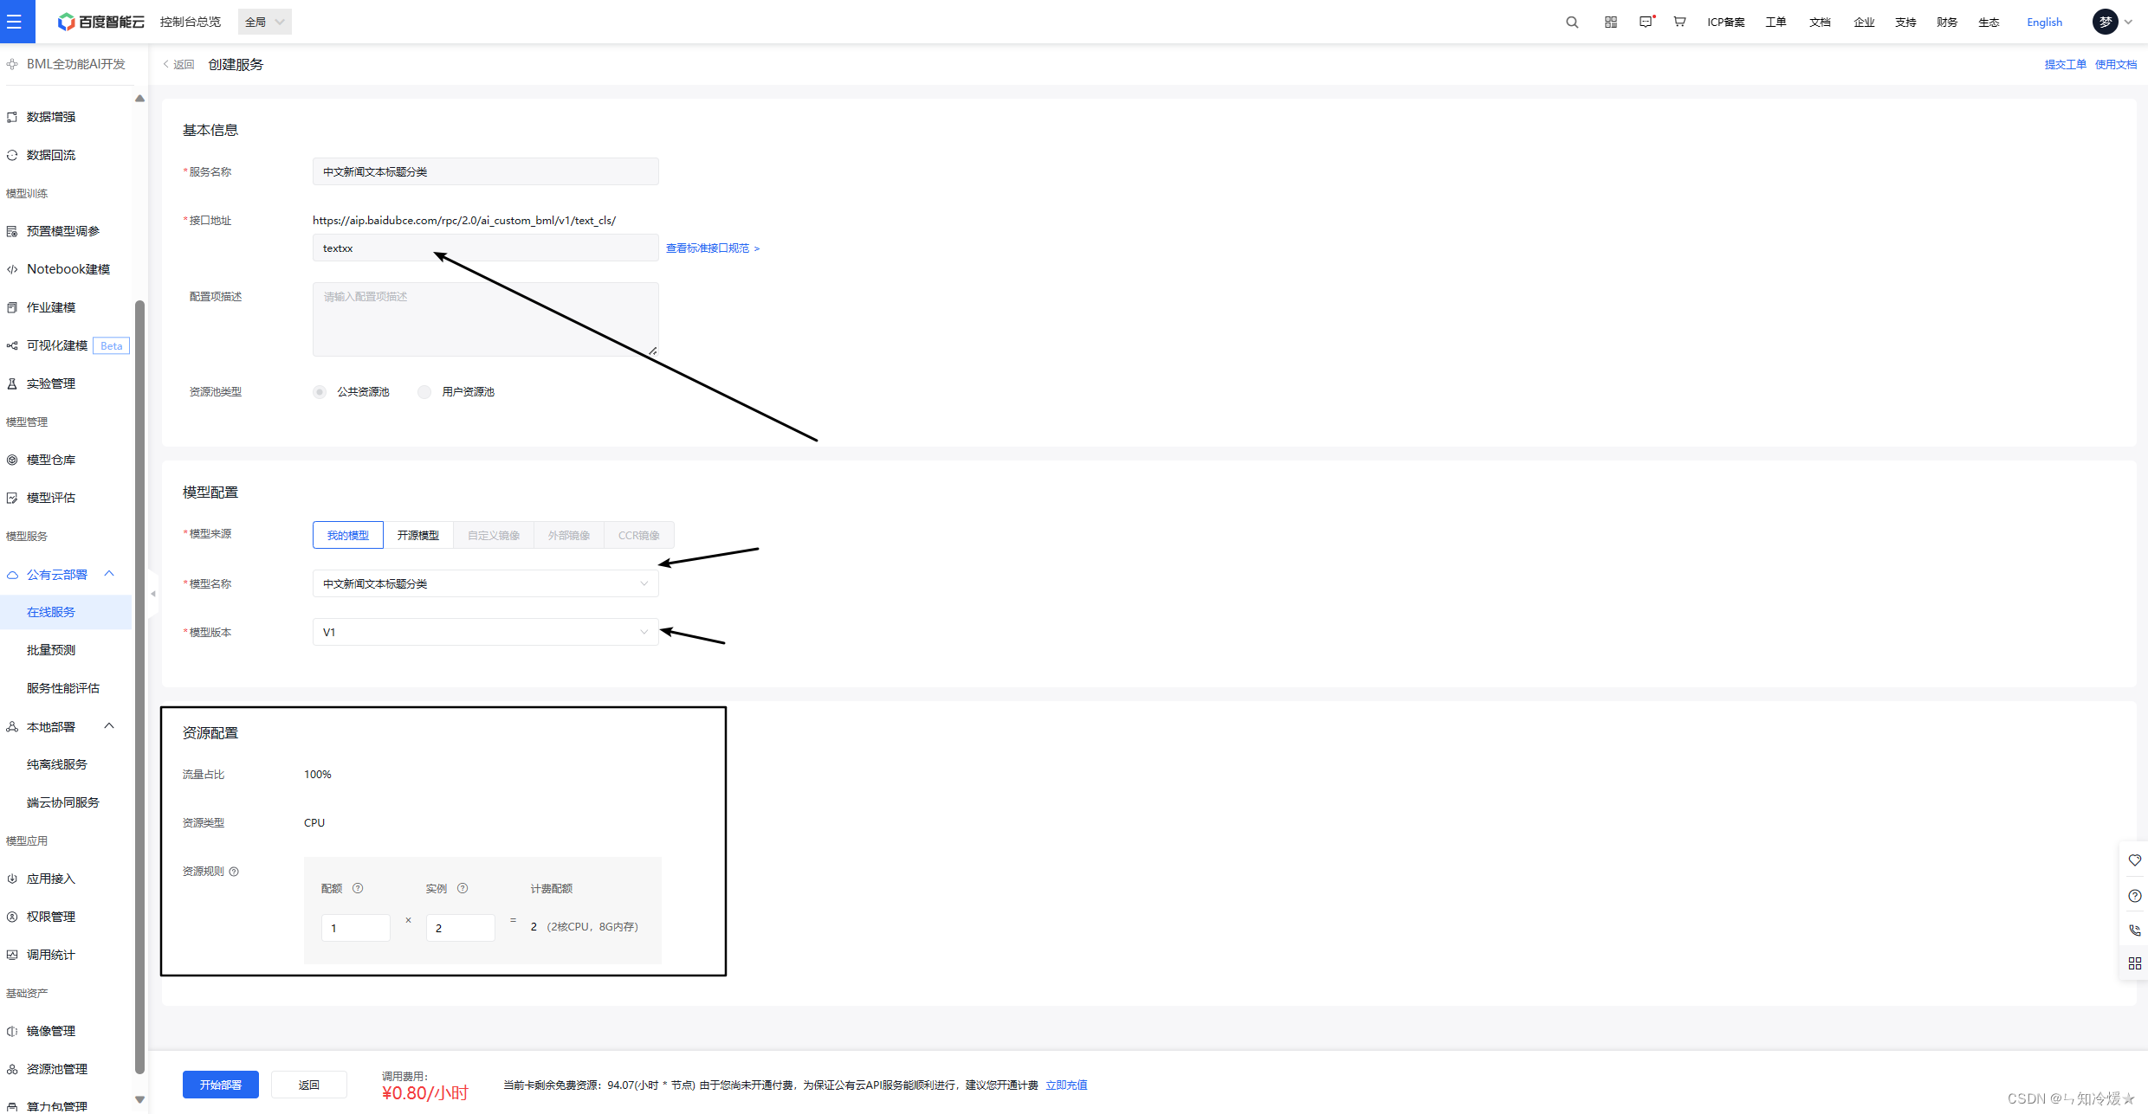
Task: Select 公共资源池 radio button
Action: (320, 392)
